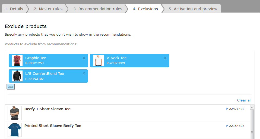The height and width of the screenshot is (139, 260).
Task: Click the results list scroll up arrow
Action: [x=252, y=107]
